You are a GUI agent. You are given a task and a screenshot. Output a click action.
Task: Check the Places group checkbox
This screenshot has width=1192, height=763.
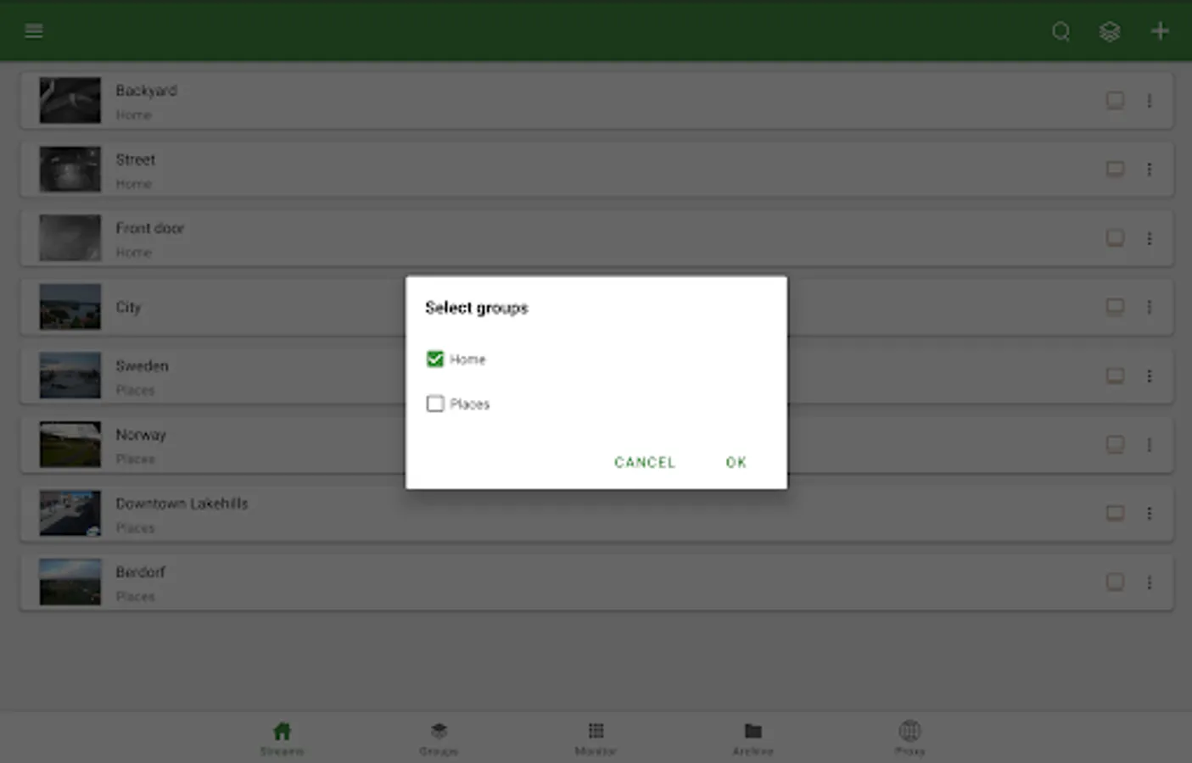[x=435, y=404]
